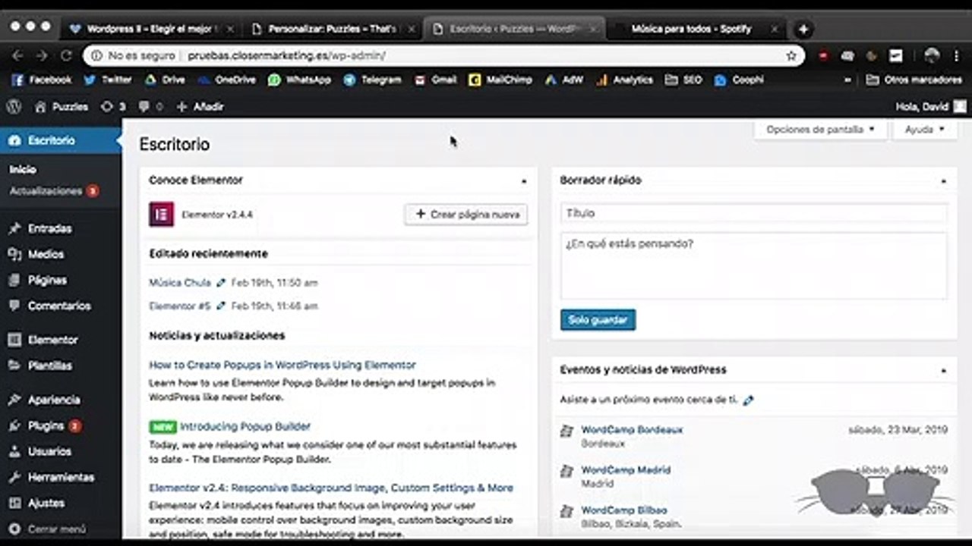Viewport: 972px width, 546px height.
Task: Open the WordCamp Madrid event link
Action: [x=626, y=470]
